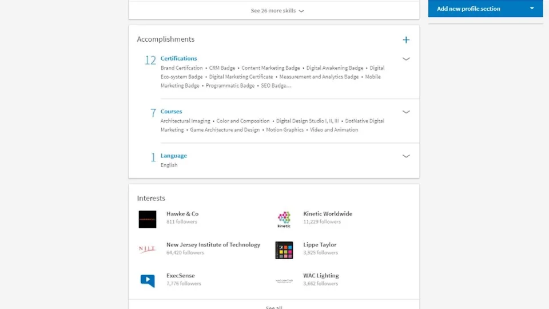
Task: Click the Language heading link
Action: (x=173, y=156)
